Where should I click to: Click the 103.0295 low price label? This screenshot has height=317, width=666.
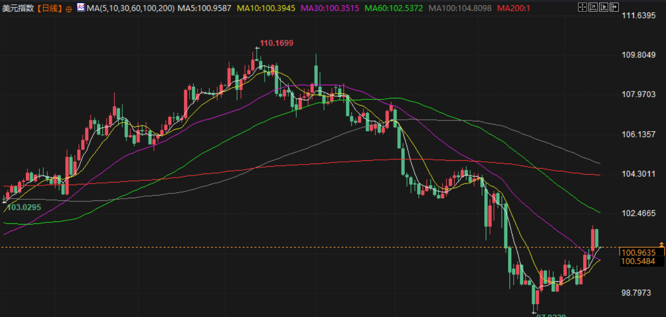pos(24,208)
